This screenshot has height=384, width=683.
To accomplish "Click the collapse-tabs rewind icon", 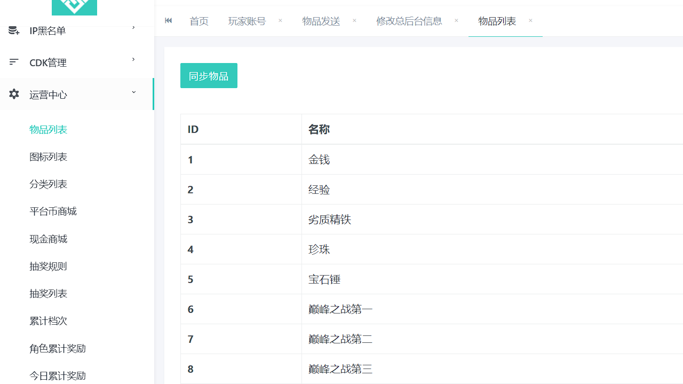I will click(x=168, y=20).
